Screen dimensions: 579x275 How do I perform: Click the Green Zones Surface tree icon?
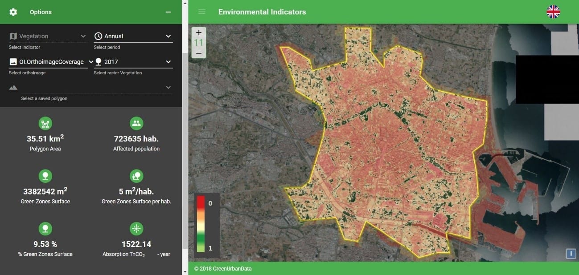45,176
